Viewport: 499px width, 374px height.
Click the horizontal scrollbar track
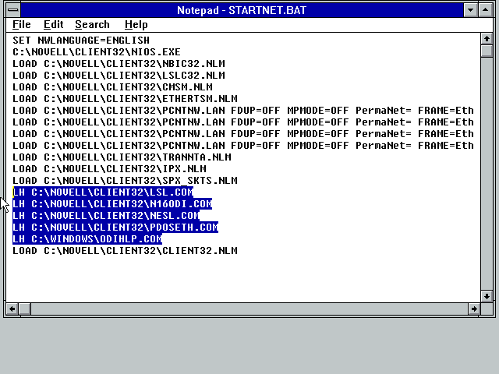pos(249,309)
